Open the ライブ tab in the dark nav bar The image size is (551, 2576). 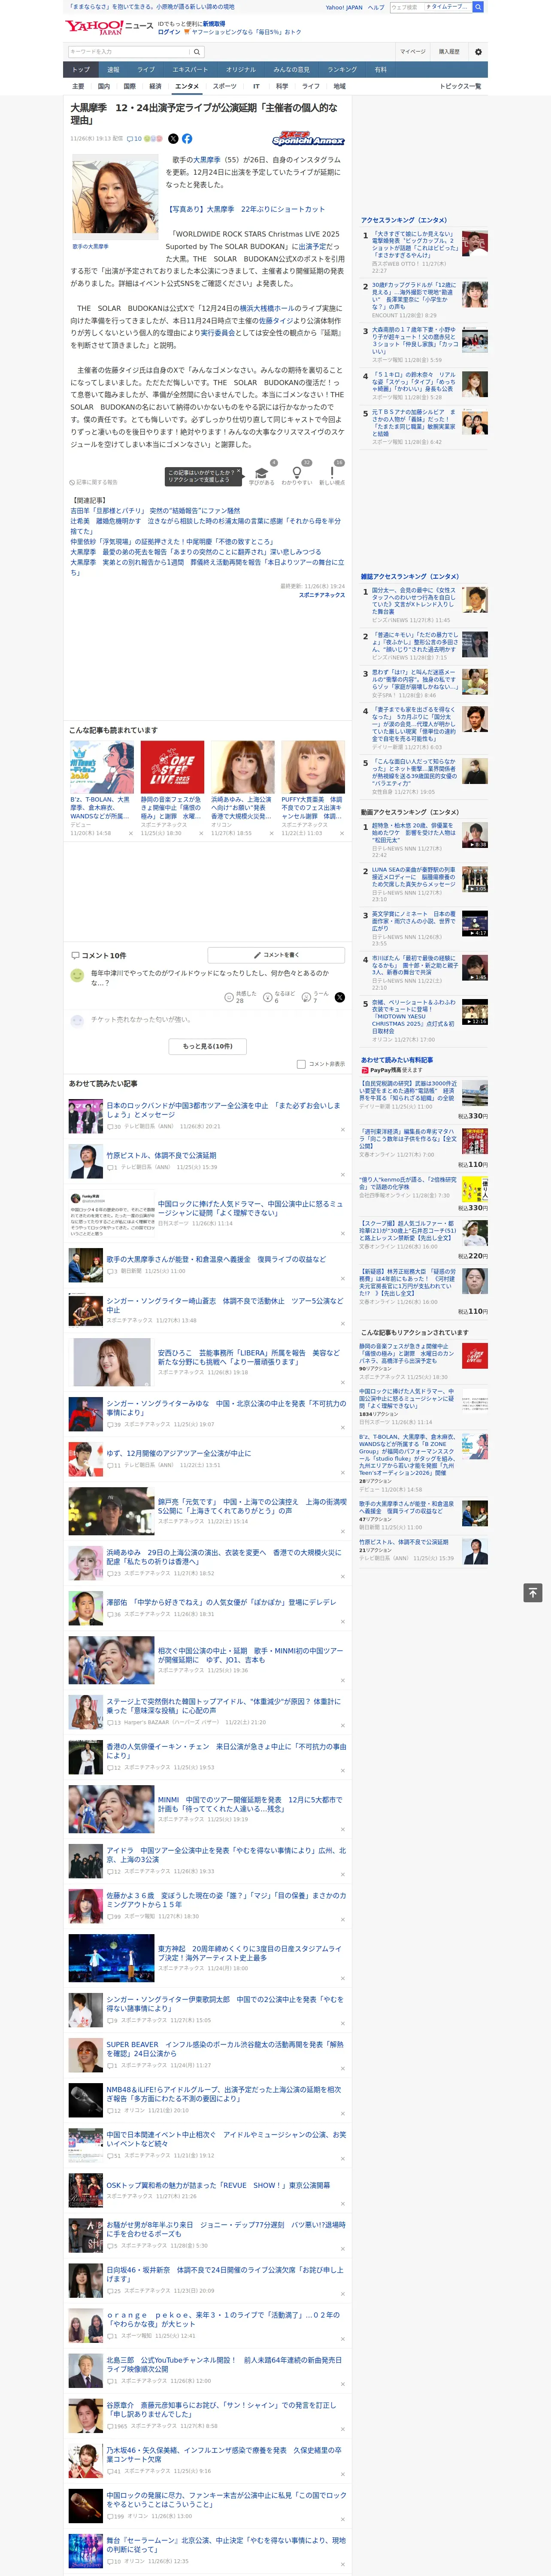pyautogui.click(x=146, y=70)
